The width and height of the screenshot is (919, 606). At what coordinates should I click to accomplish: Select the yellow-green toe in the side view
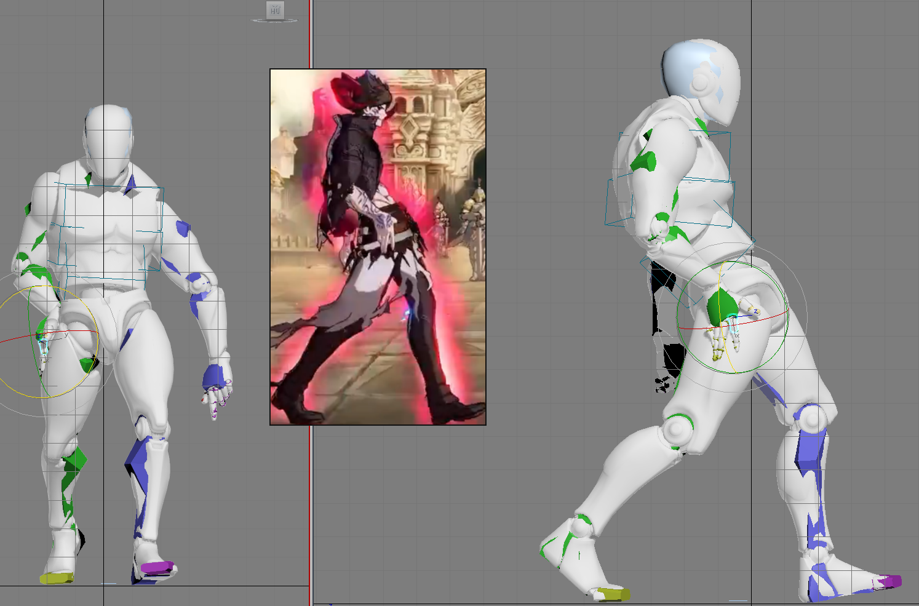614,594
